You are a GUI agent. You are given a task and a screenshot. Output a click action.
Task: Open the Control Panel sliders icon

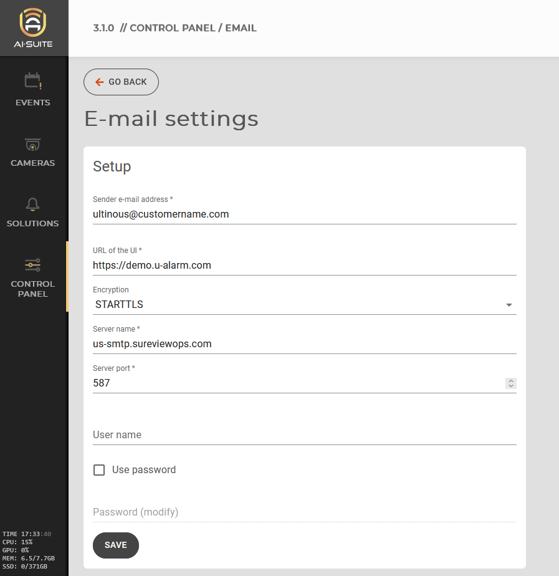[32, 265]
